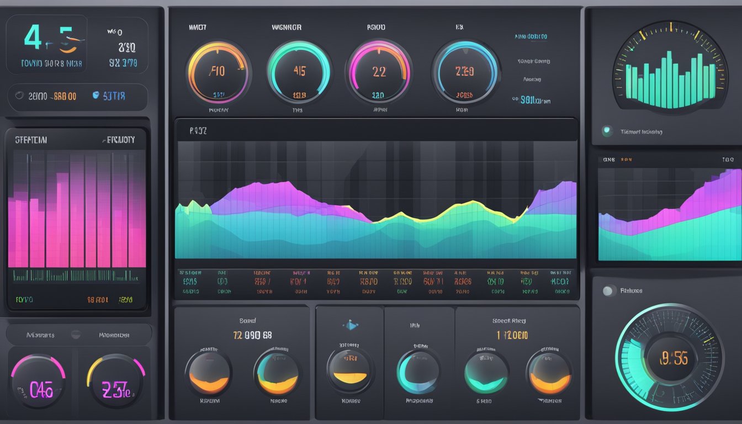Click the large 4 and 5 display card

tap(47, 45)
